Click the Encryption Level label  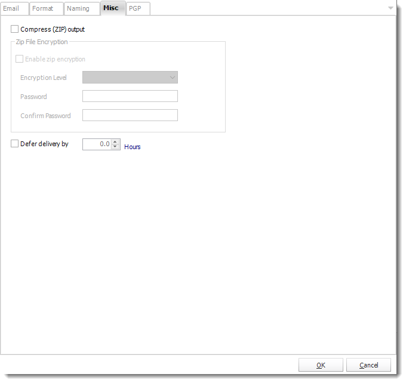tap(44, 78)
